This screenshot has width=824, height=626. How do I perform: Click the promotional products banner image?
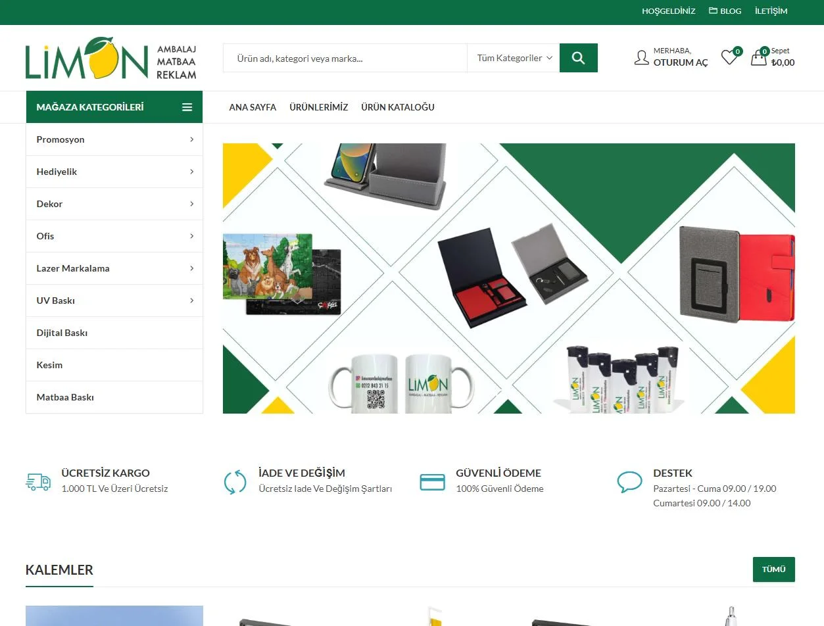pyautogui.click(x=509, y=278)
